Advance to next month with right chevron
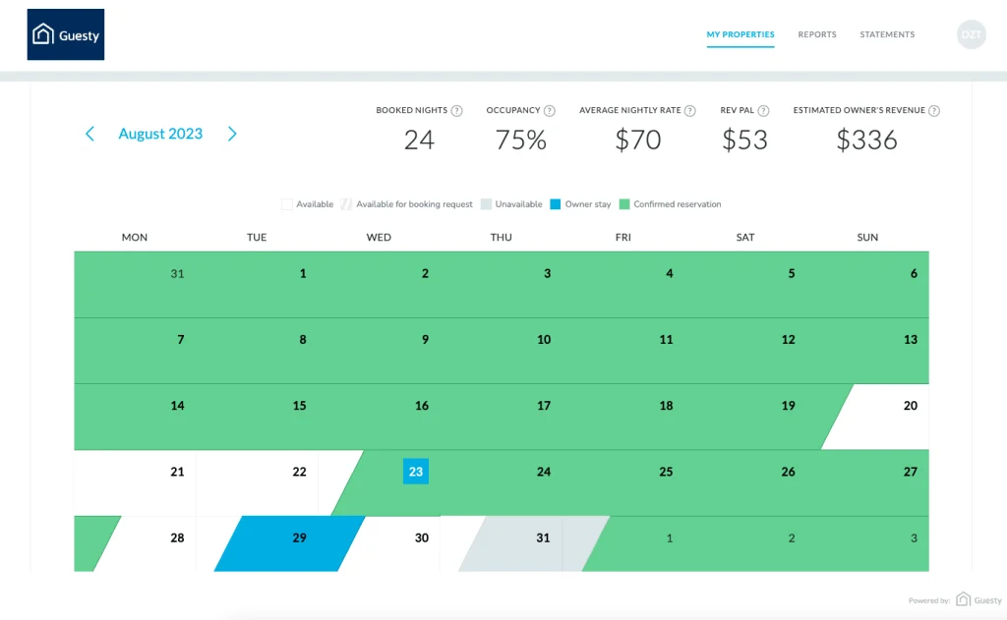The height and width of the screenshot is (620, 1007). [232, 134]
